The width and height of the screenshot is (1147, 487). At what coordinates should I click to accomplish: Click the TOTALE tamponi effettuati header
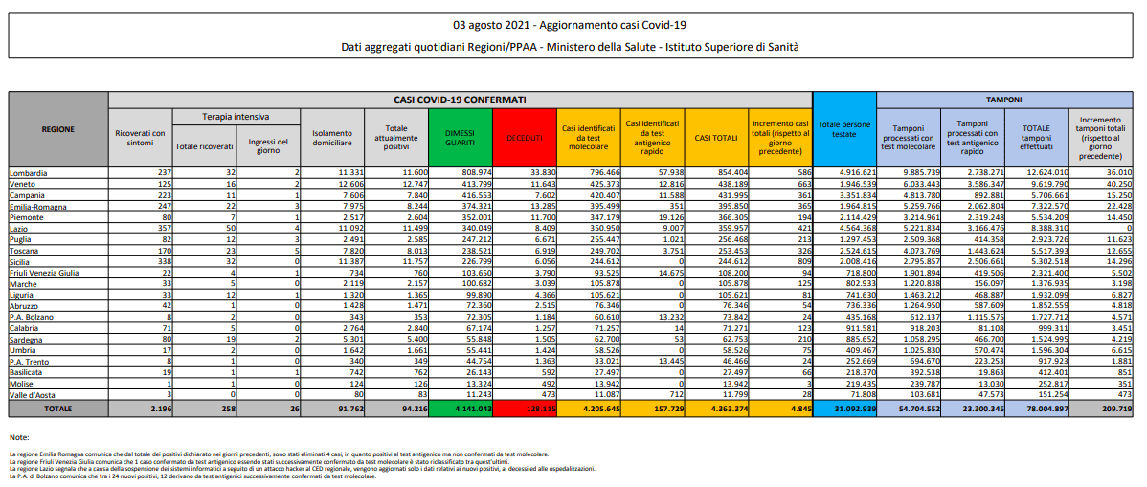click(1036, 138)
